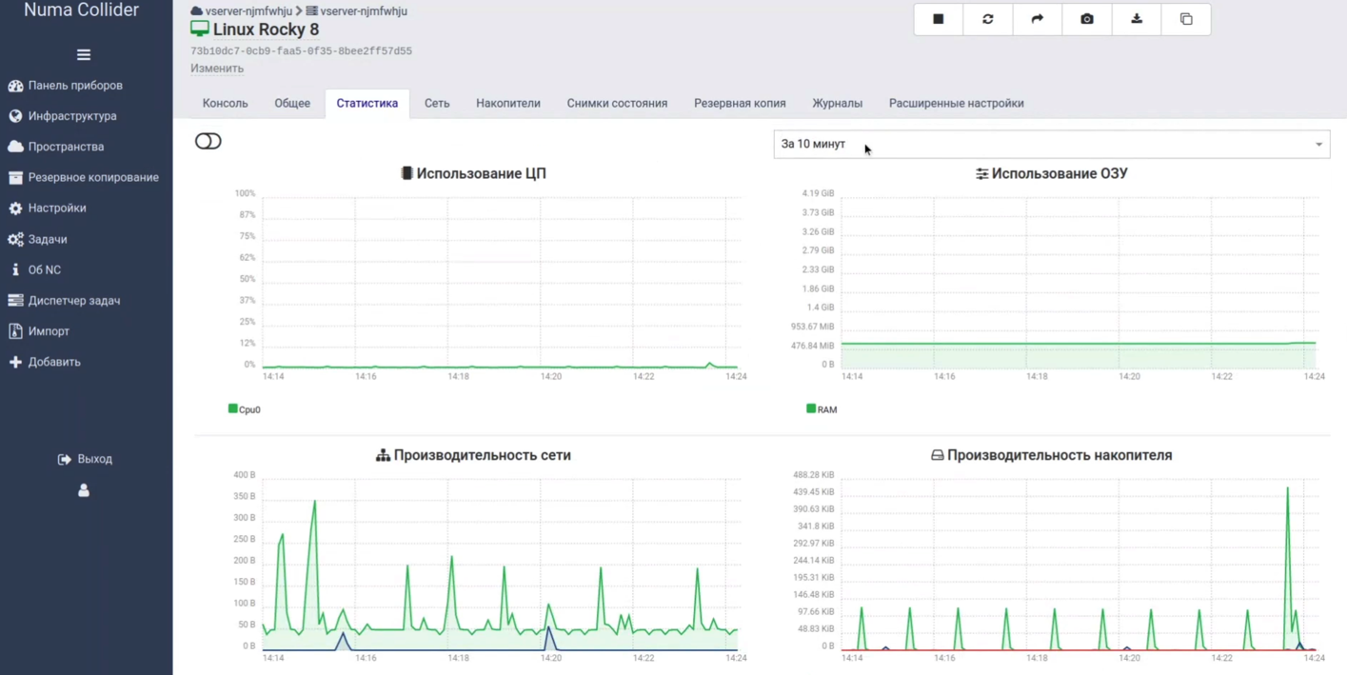The image size is (1347, 675).
Task: Switch to the Накопители tab
Action: 508,103
